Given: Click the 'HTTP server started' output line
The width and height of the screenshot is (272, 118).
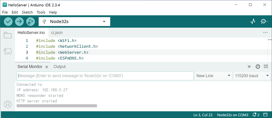Looking at the screenshot, I should [37, 101].
